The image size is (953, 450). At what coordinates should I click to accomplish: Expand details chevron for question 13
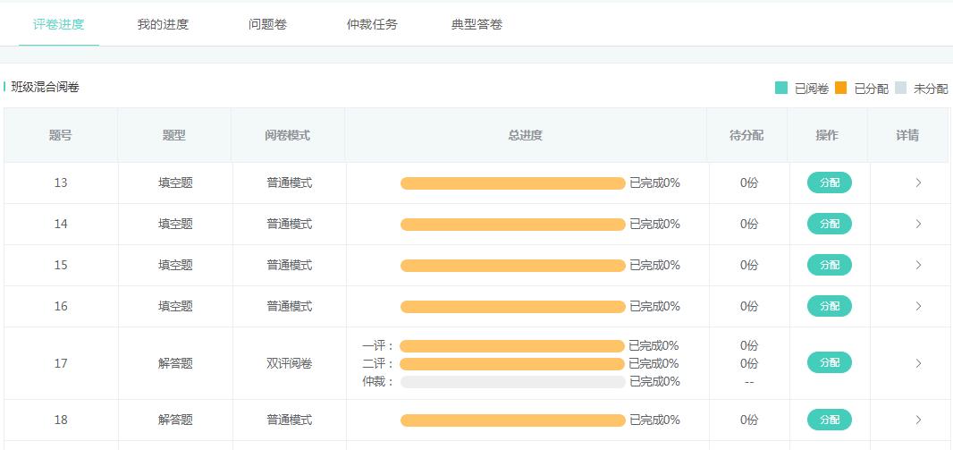click(918, 183)
